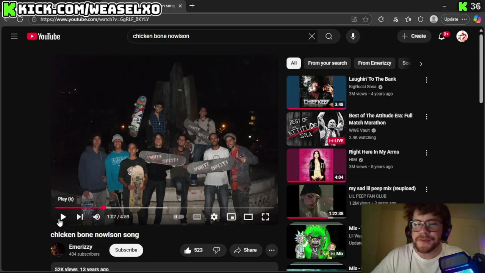
Task: Open the WWE Vault channel name
Action: [x=359, y=130]
